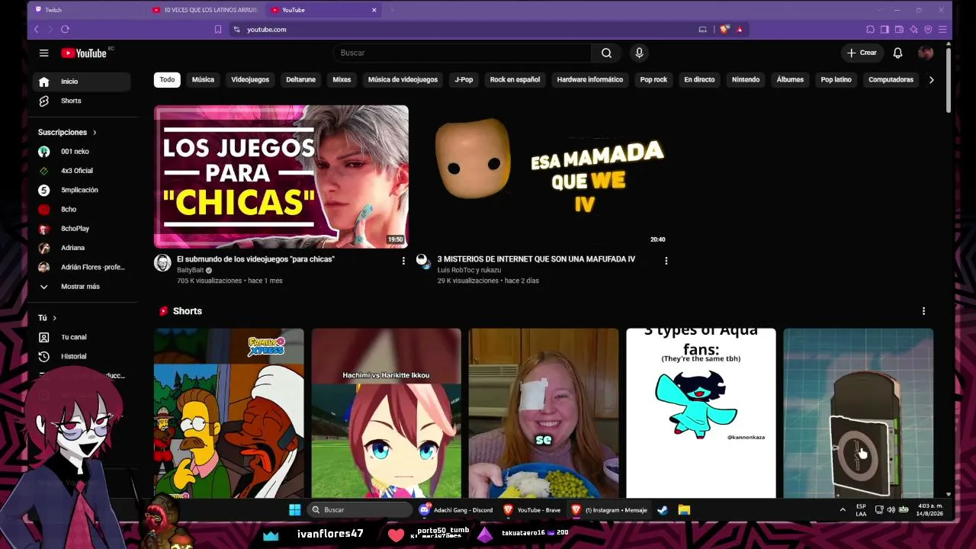Open Steam from the taskbar
976x549 pixels.
point(663,510)
